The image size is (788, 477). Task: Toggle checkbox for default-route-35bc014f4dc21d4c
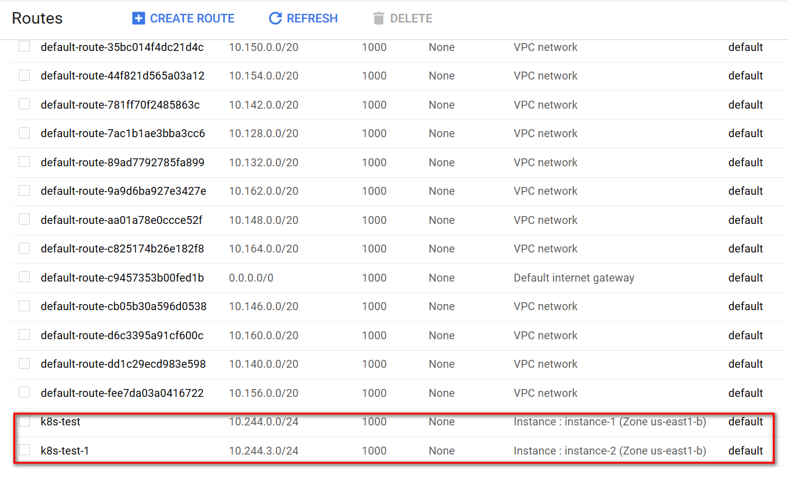point(24,47)
